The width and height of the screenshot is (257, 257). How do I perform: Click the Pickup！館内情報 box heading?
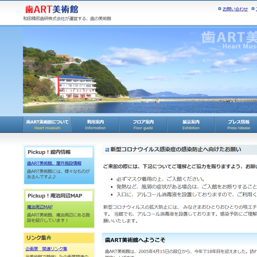[49, 152]
